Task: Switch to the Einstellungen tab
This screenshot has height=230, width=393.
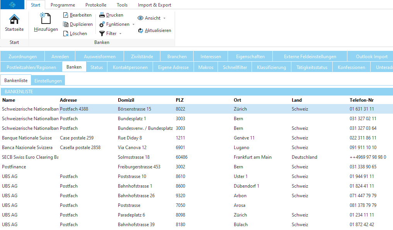Action: [48, 81]
